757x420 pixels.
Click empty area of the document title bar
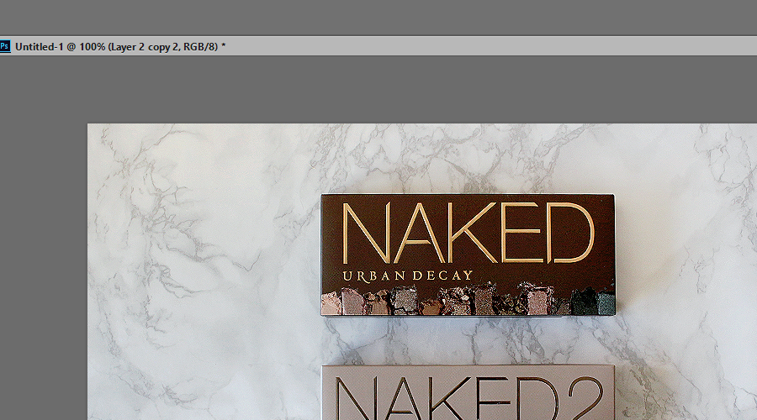pyautogui.click(x=488, y=46)
